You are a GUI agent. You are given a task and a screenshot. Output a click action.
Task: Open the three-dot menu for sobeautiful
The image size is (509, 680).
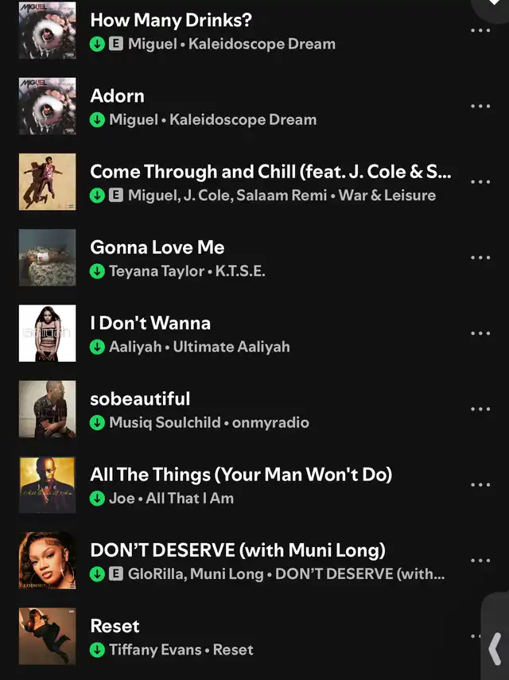click(x=480, y=409)
